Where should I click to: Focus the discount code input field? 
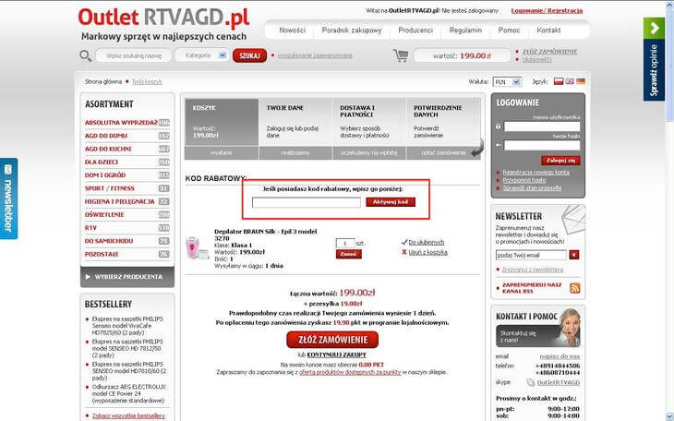tap(307, 202)
